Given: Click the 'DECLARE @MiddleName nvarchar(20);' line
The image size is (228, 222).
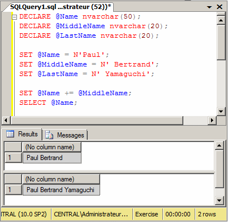Looking at the screenshot, I should click(93, 26).
